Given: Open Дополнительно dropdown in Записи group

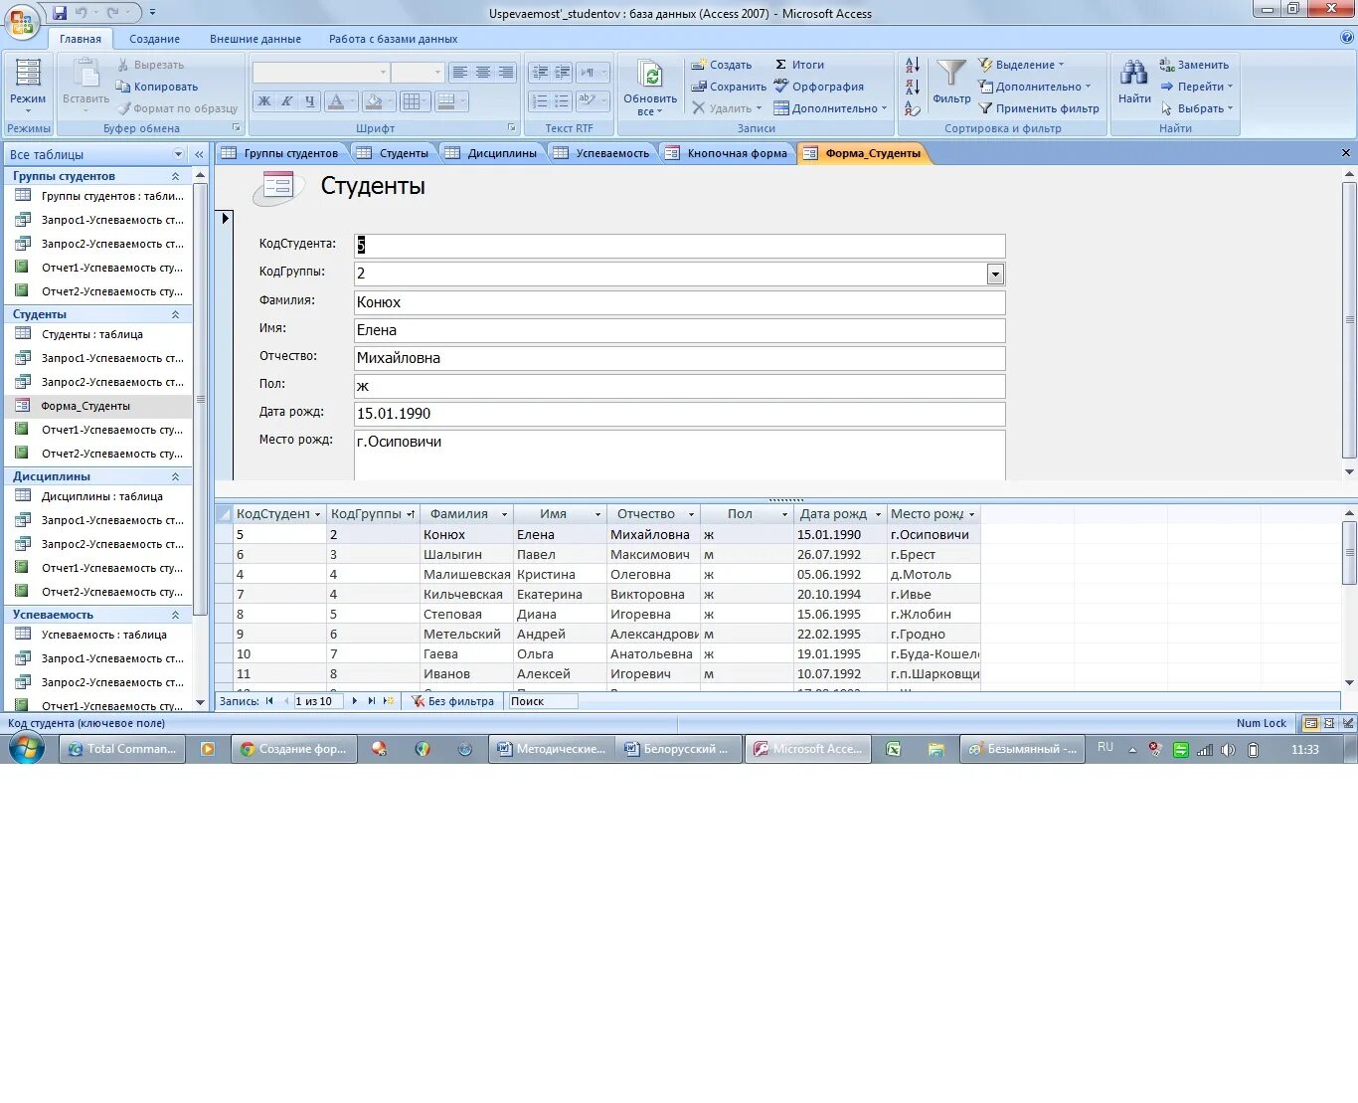Looking at the screenshot, I should point(831,108).
